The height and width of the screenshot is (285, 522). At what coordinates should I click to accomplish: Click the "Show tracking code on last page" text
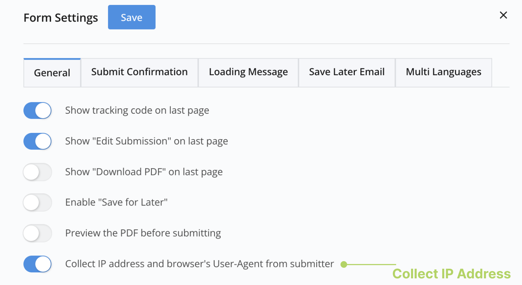click(137, 110)
